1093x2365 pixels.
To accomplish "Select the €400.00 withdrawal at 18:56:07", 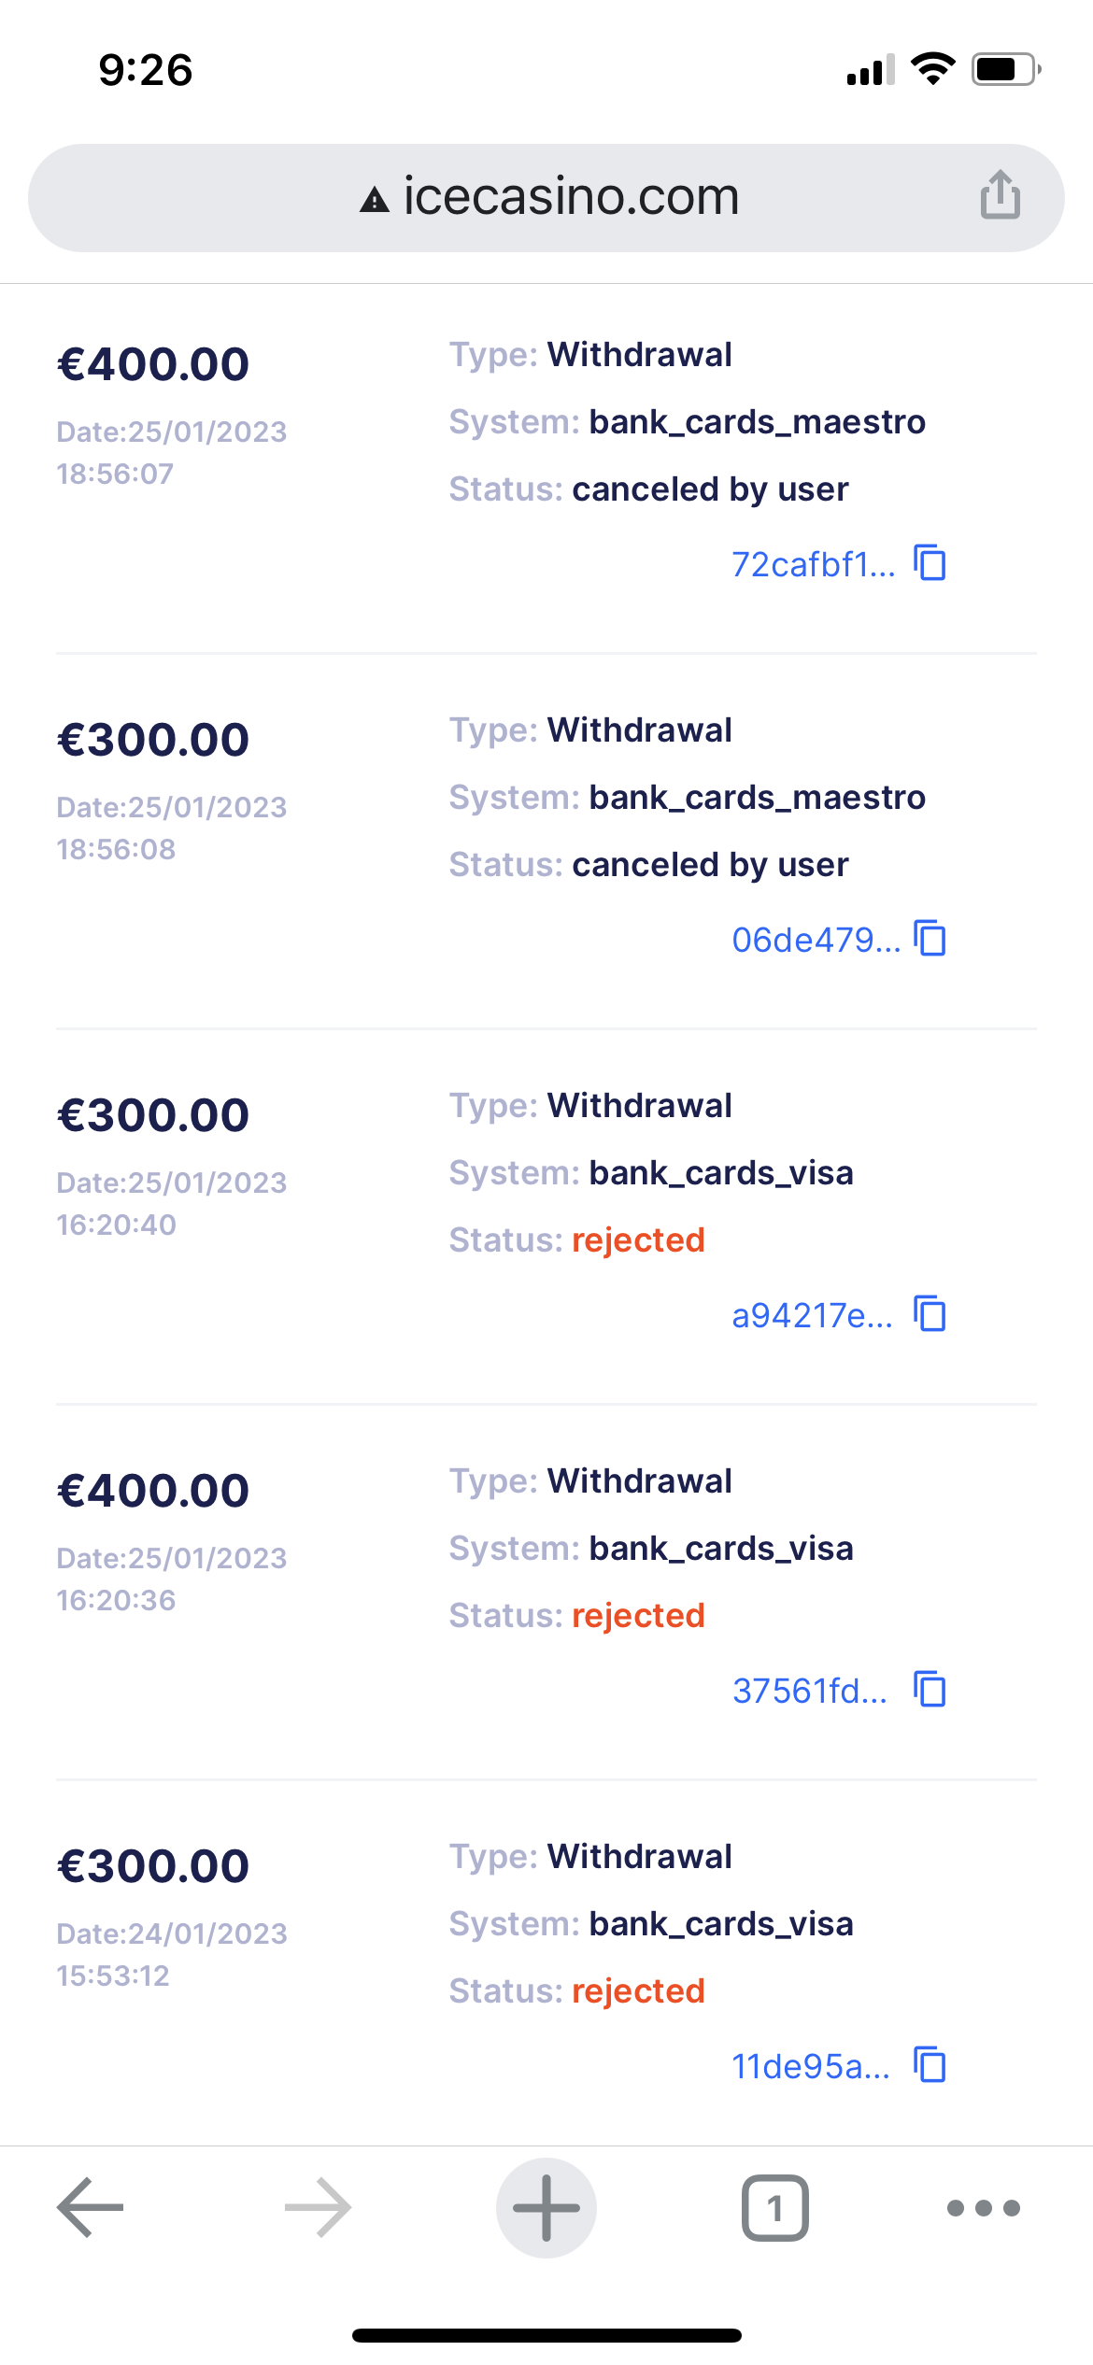I will click(153, 364).
